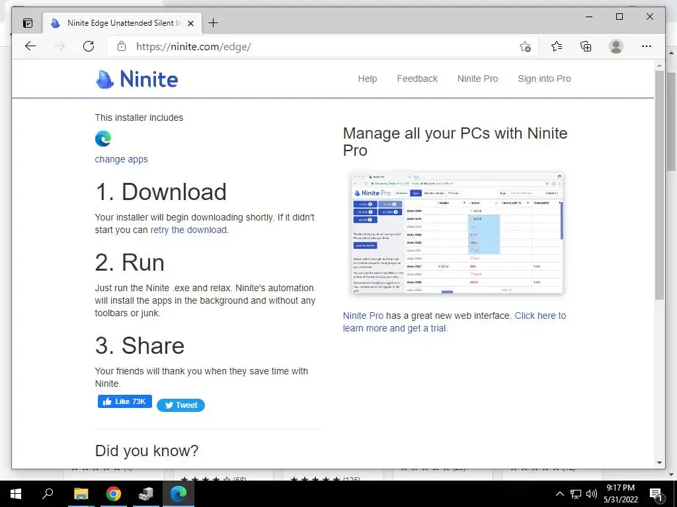Click here to learn more trial link

(454, 321)
